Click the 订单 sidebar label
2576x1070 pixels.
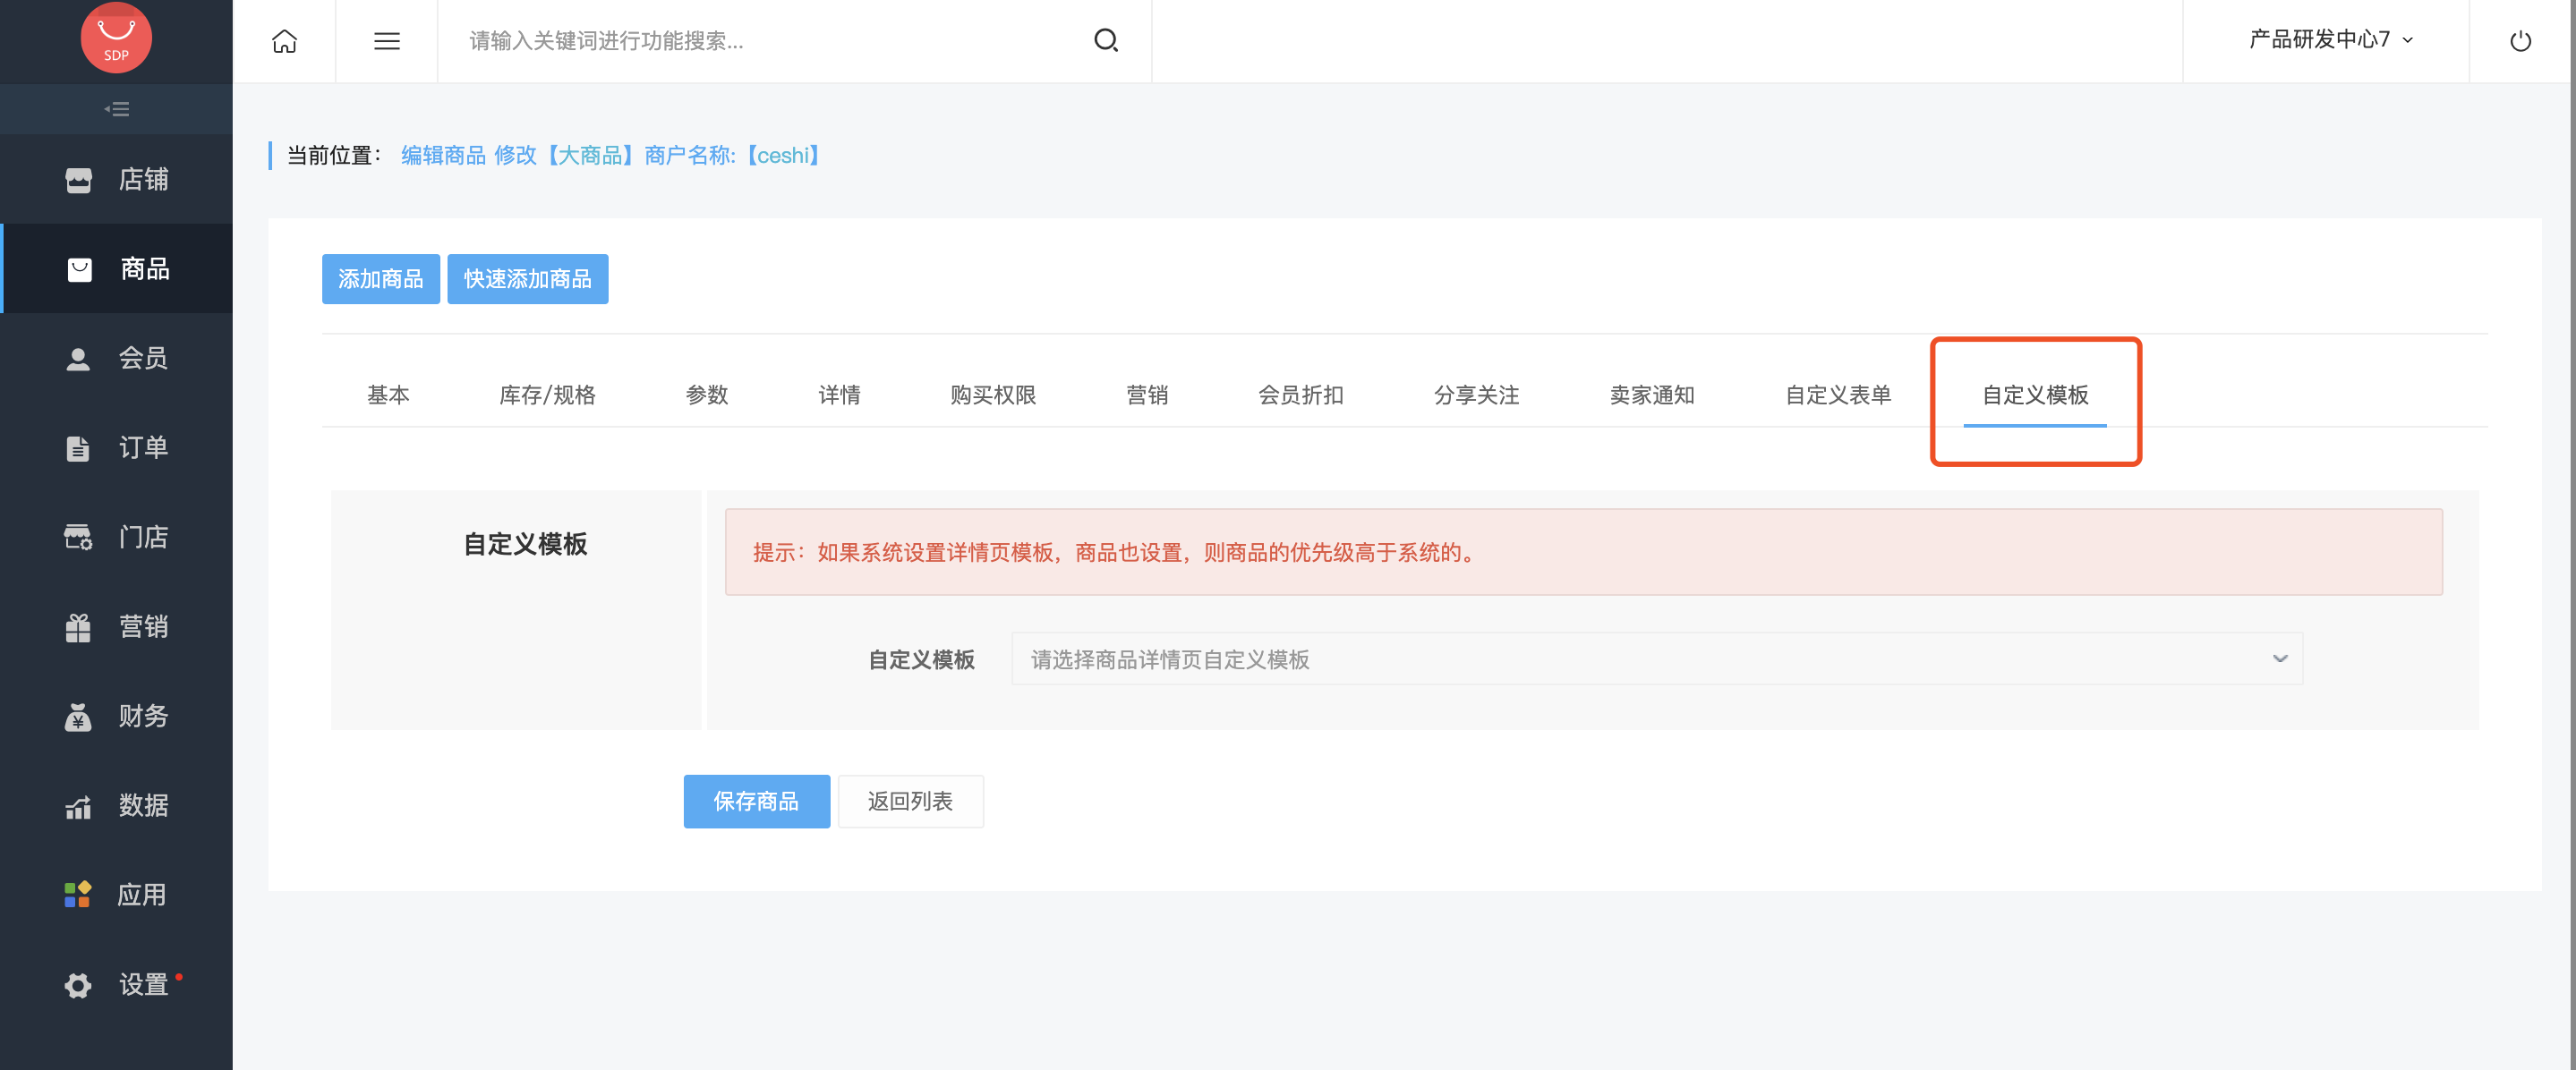(x=143, y=448)
